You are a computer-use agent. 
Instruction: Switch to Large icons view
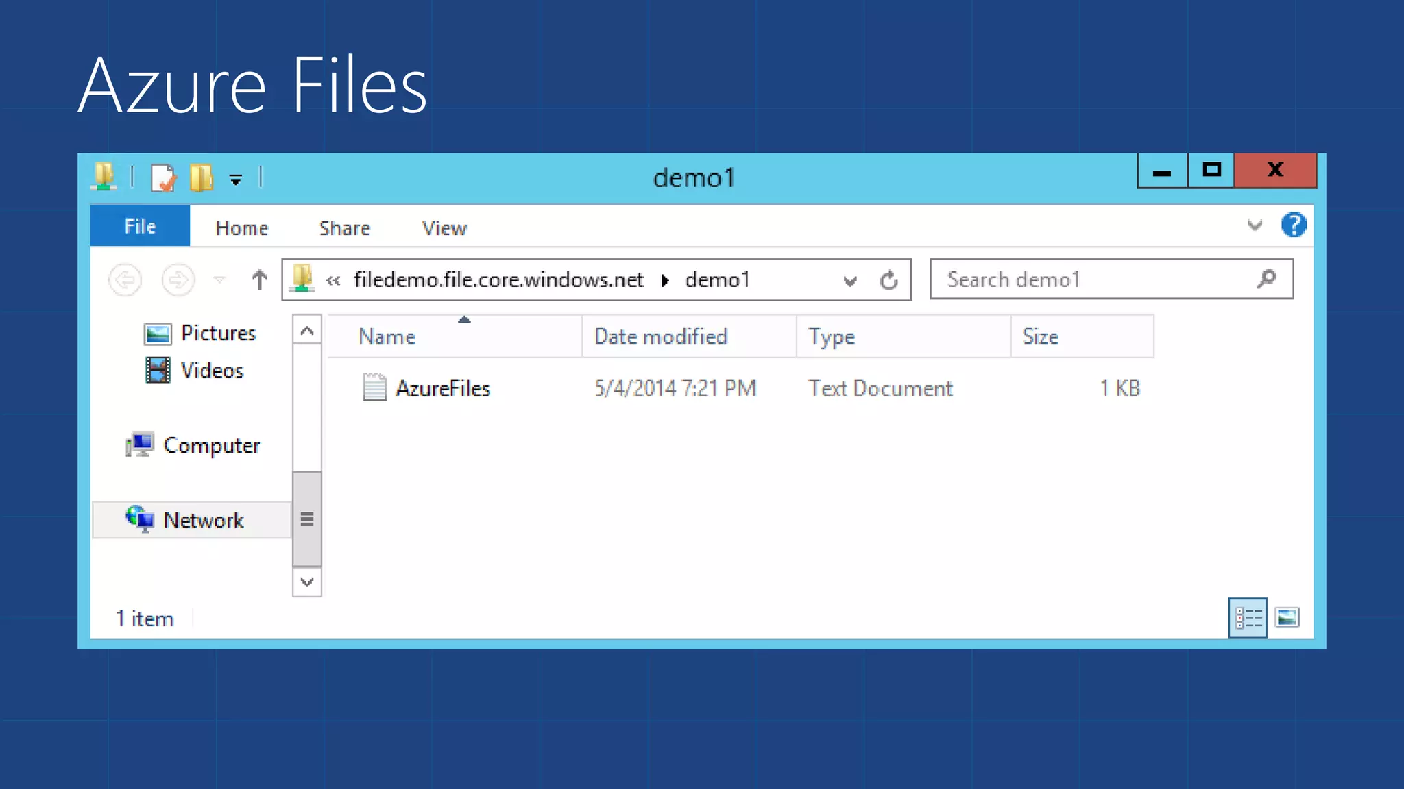pyautogui.click(x=1287, y=618)
